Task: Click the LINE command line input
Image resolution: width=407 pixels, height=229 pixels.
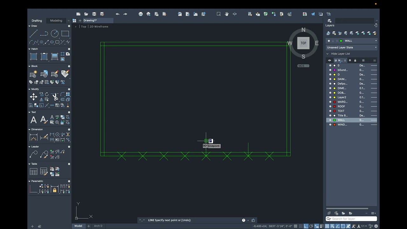Action: pyautogui.click(x=194, y=220)
